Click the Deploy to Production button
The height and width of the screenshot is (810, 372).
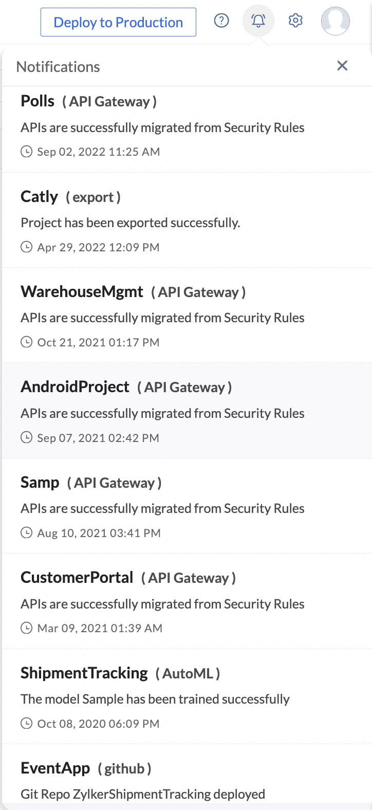(118, 22)
